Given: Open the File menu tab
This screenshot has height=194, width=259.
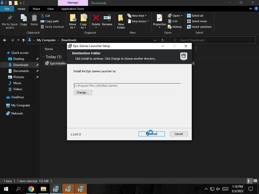Looking at the screenshot, I should click(x=7, y=9).
